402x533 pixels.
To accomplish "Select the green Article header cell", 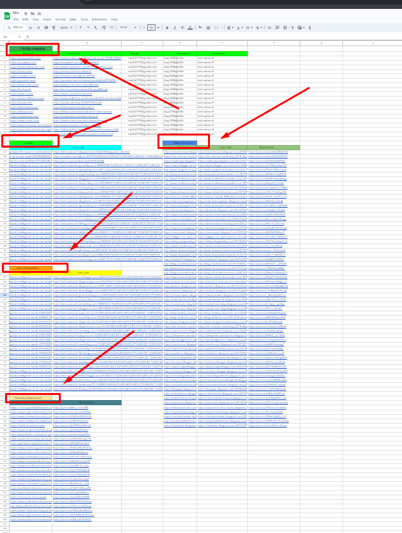I will tap(31, 143).
